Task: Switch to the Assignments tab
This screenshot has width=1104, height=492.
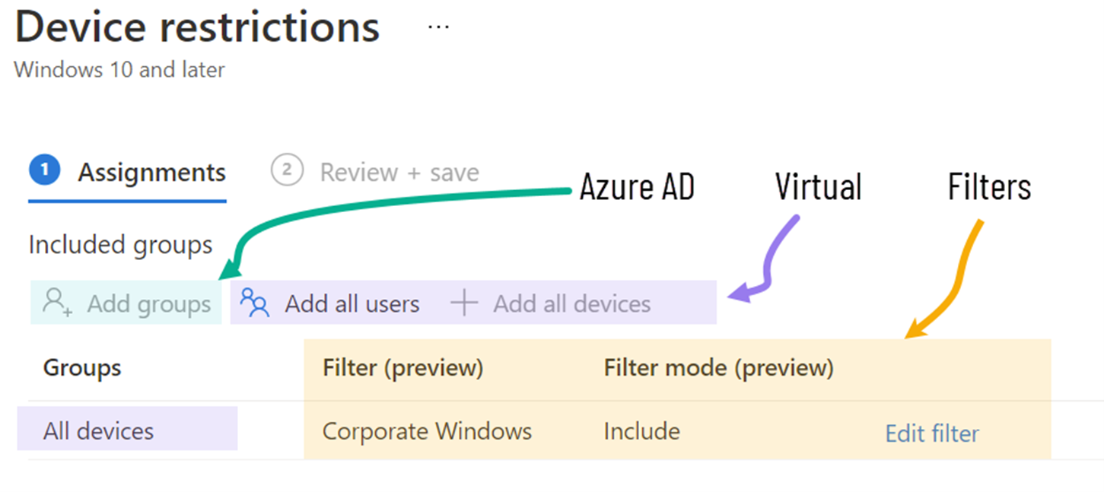Action: tap(151, 173)
